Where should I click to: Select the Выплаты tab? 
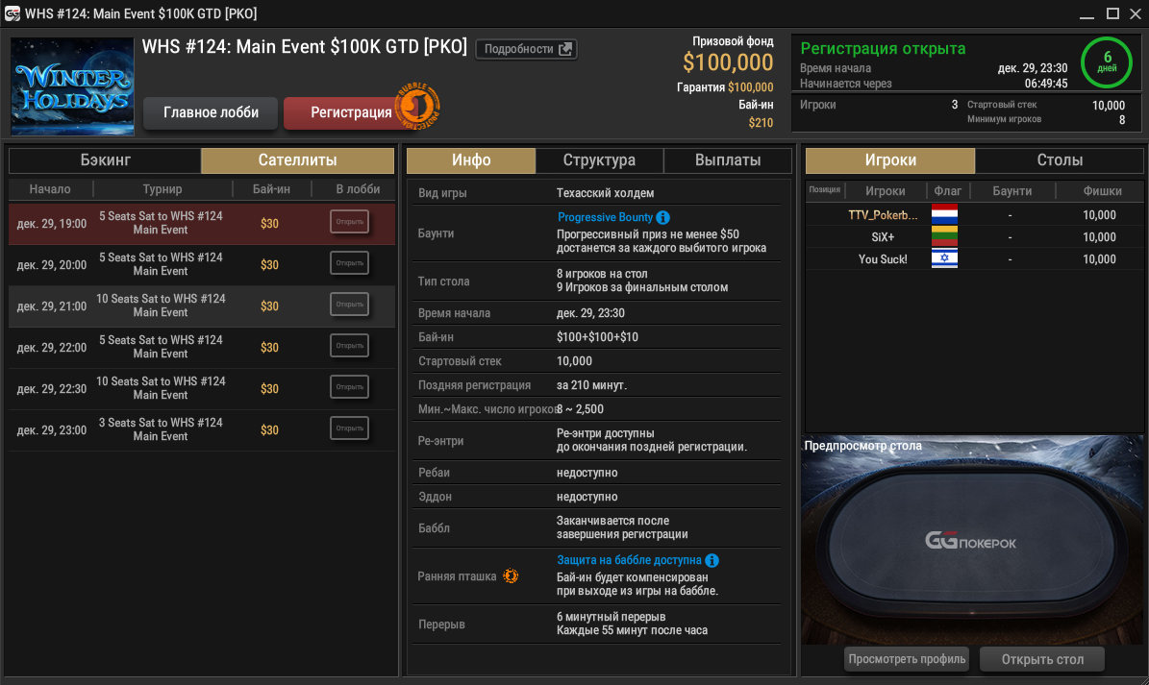point(727,160)
